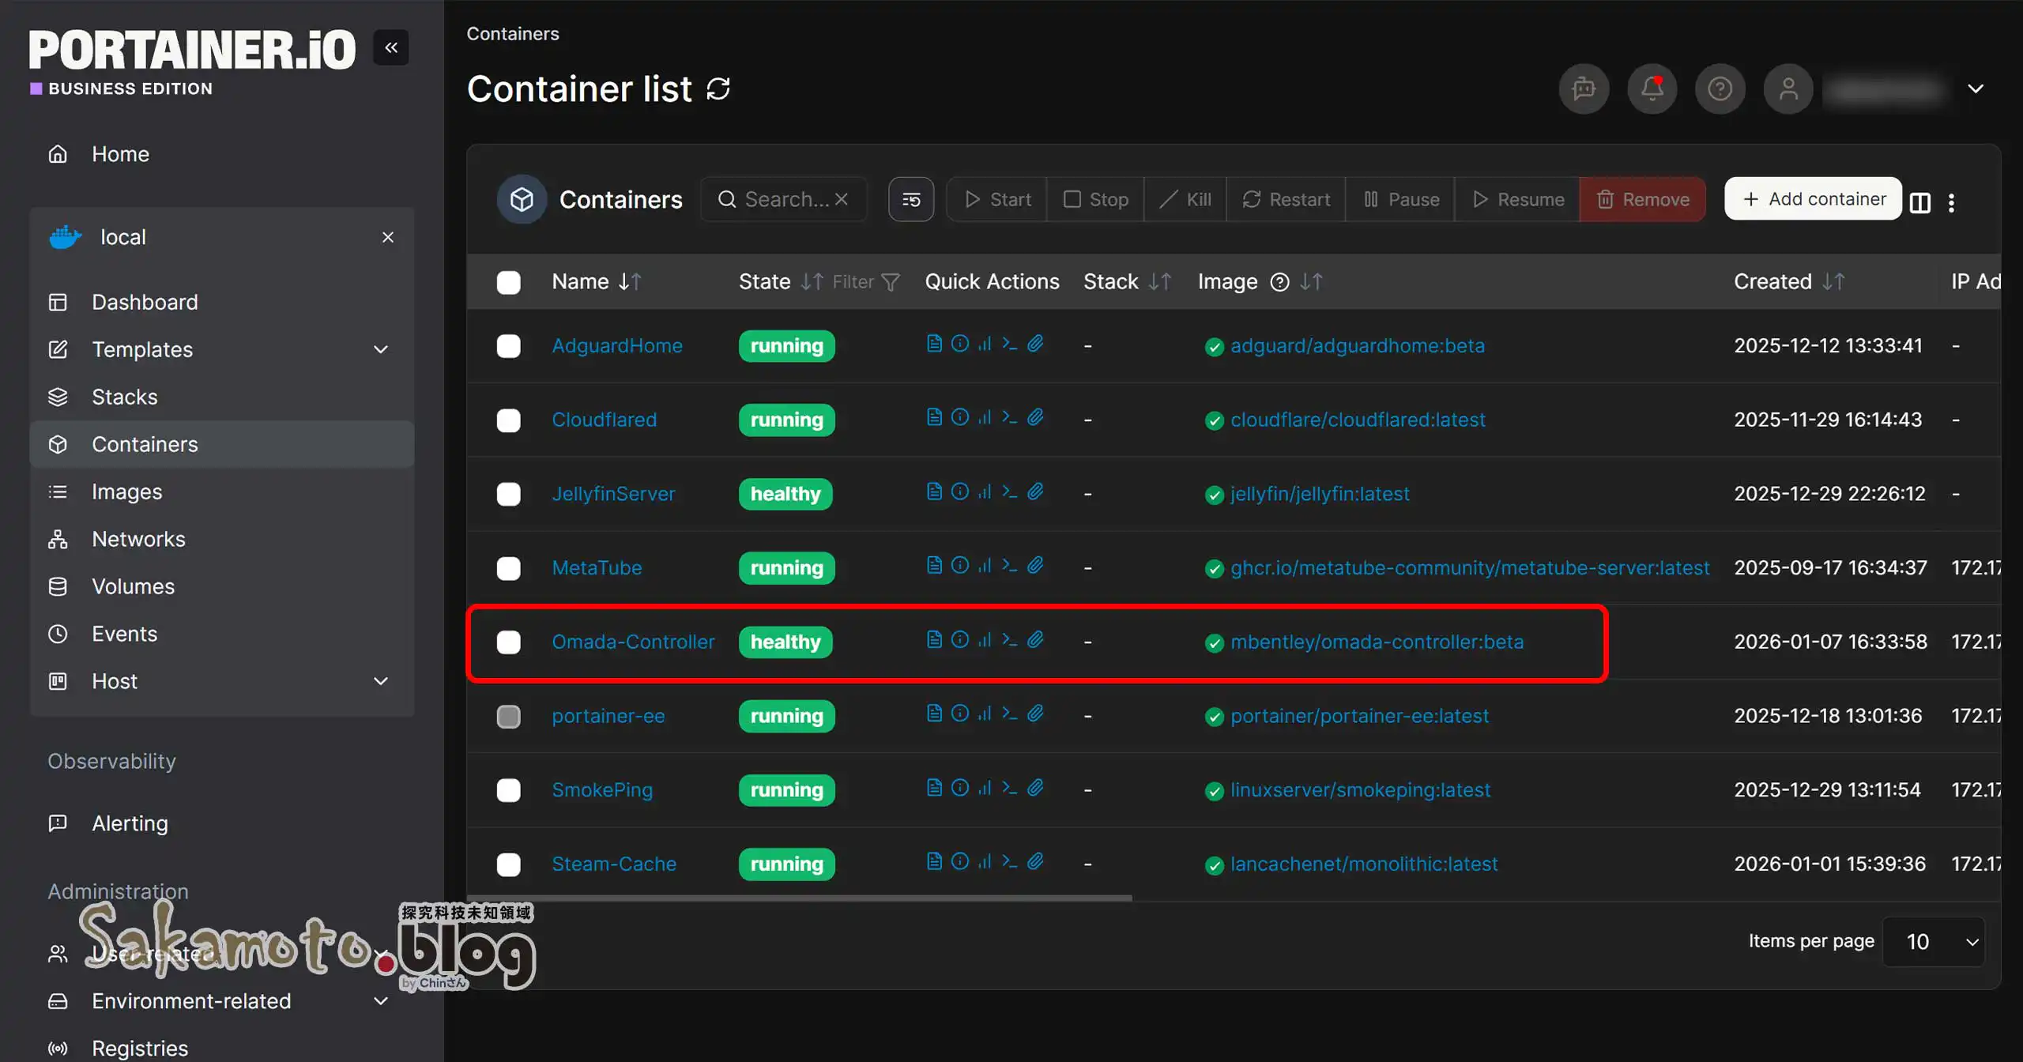Open logs icon for AdguardHome container

934,343
